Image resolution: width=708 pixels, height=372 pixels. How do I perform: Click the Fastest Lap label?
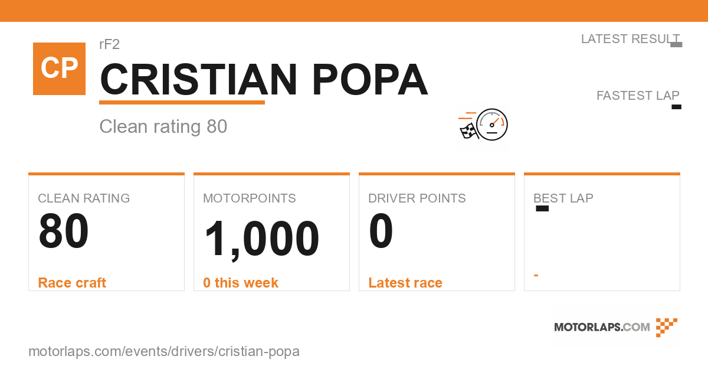[638, 95]
